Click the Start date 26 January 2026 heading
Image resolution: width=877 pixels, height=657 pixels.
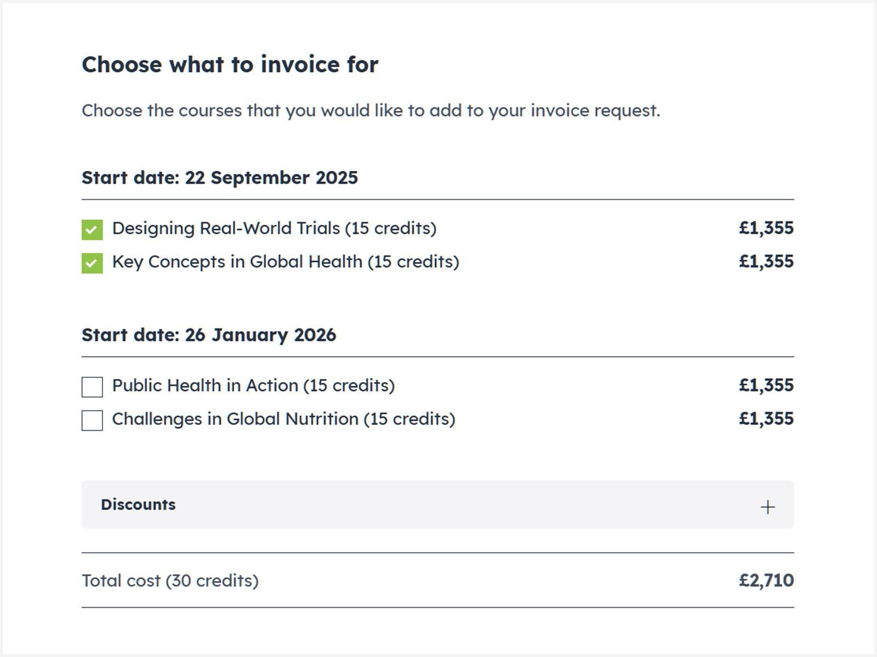(208, 335)
